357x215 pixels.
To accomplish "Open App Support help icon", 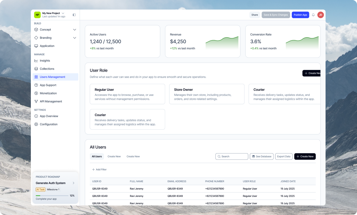I will coord(36,85).
